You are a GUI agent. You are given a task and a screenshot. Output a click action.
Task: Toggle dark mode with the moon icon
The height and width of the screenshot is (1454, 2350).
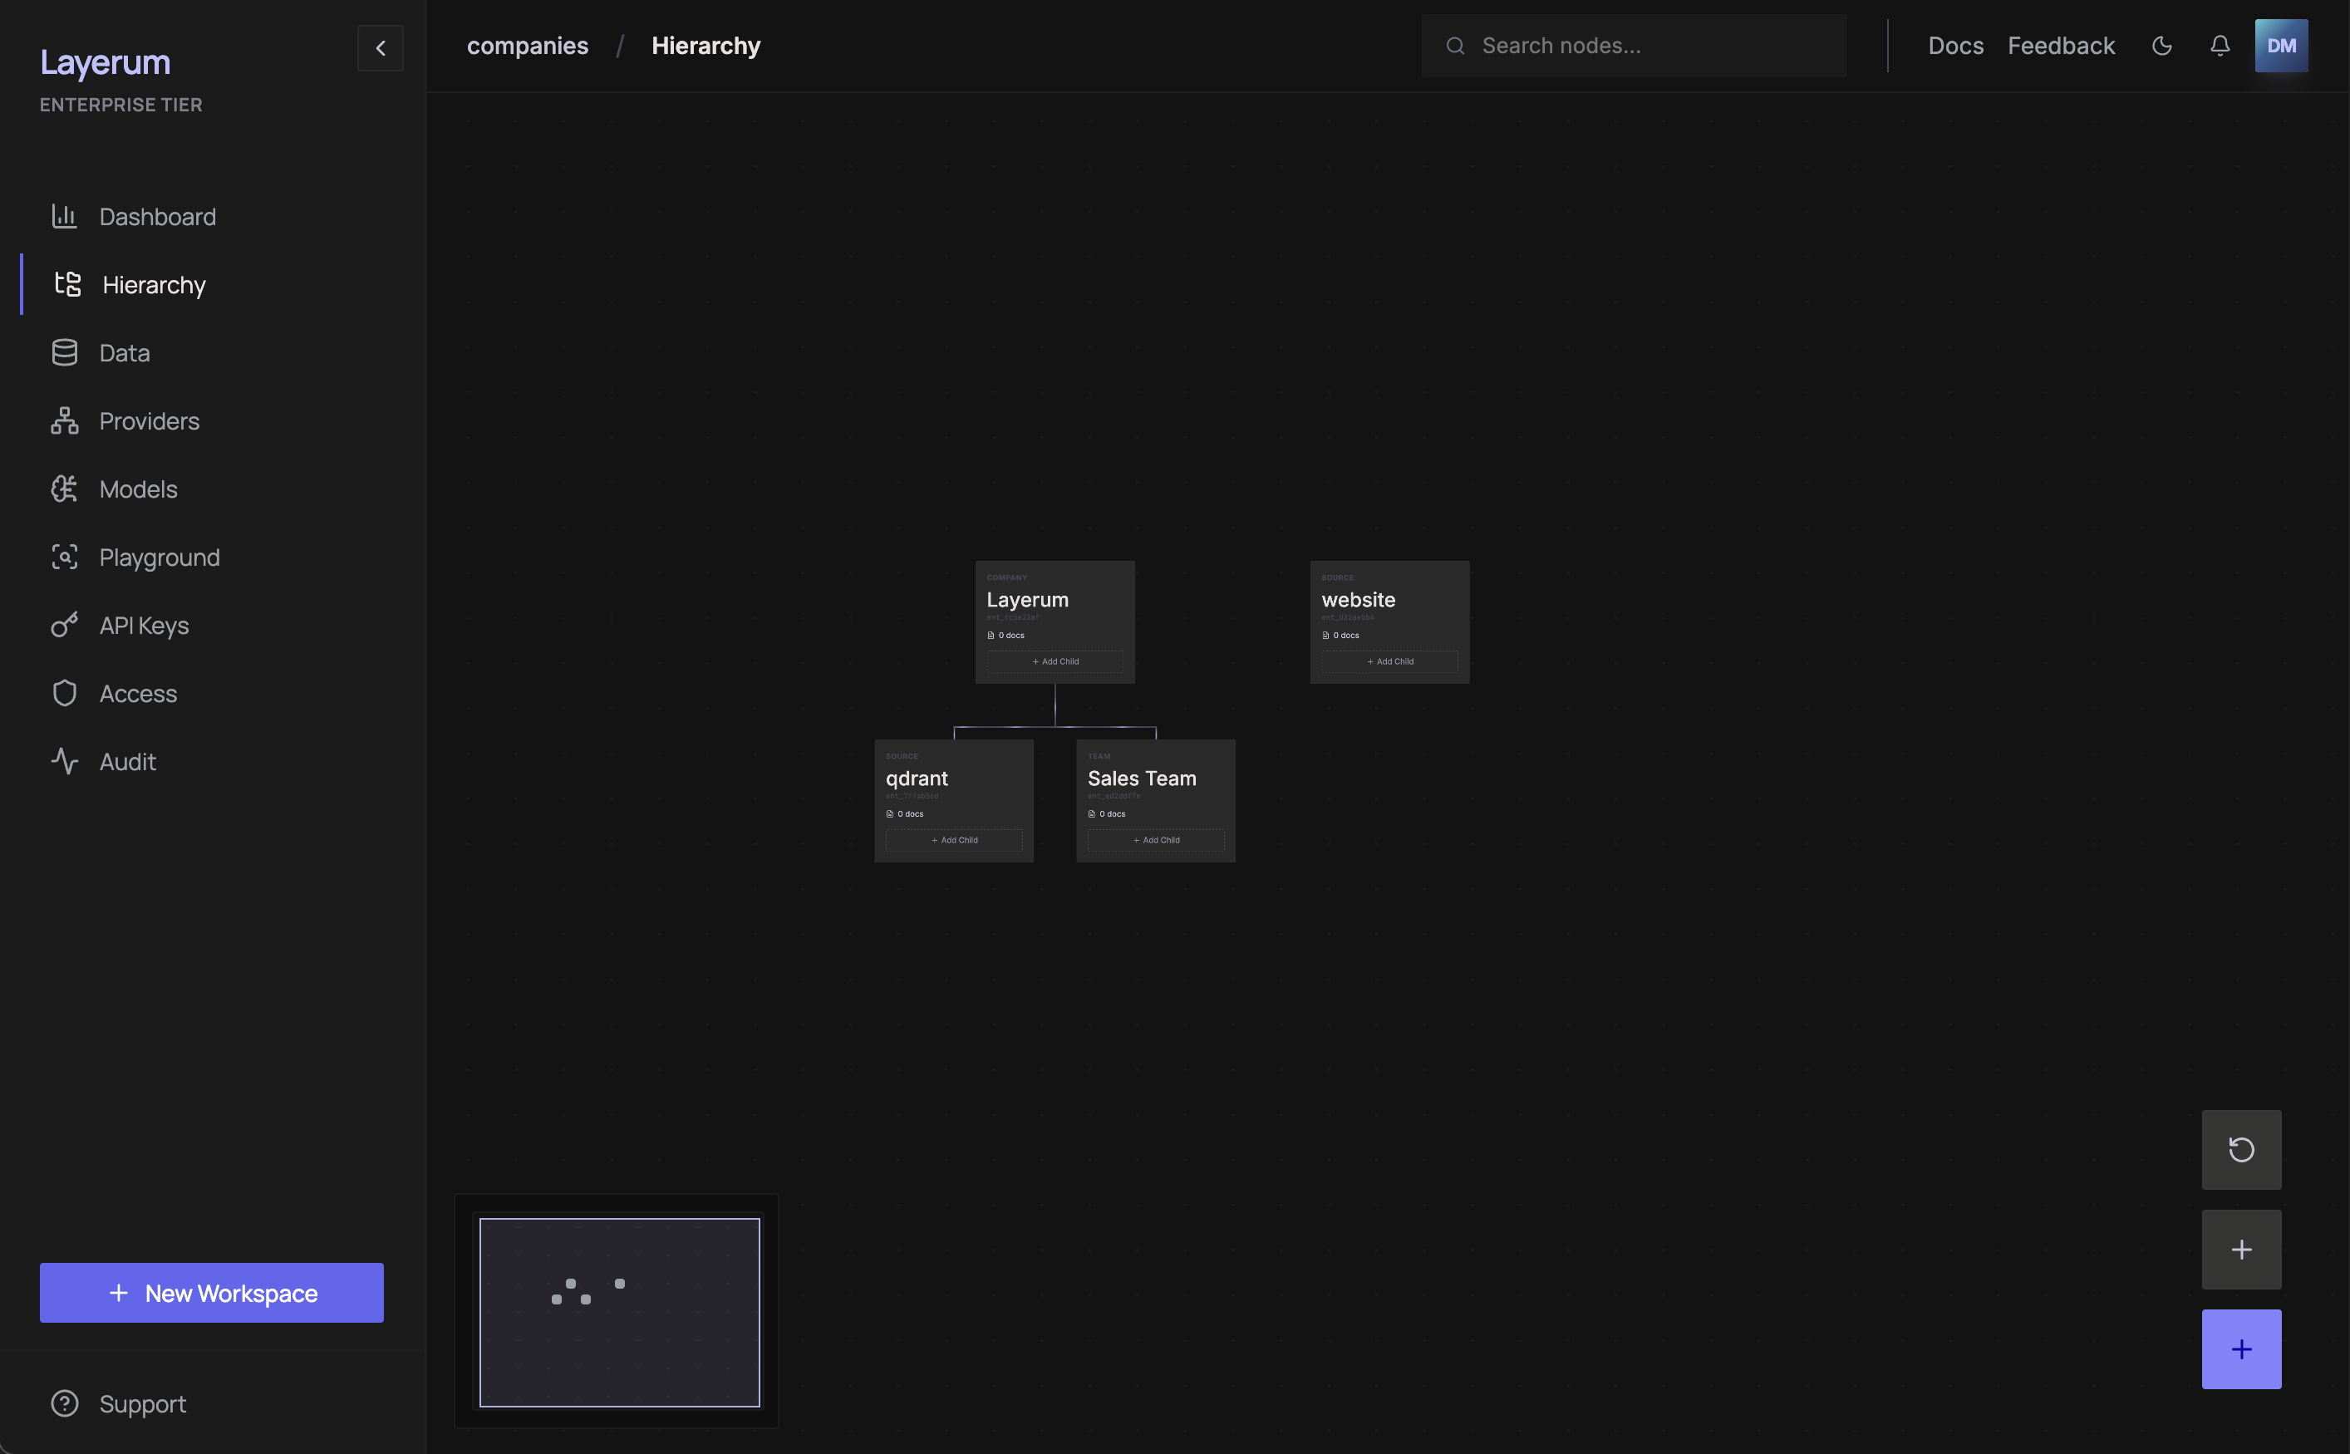tap(2161, 47)
